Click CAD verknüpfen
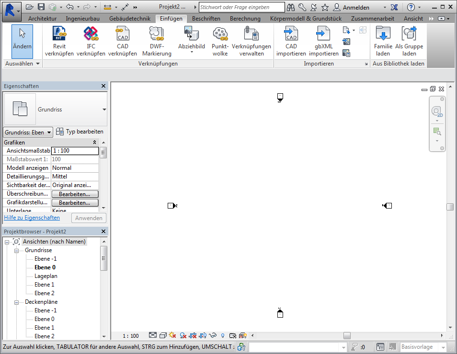457x354 pixels. point(123,41)
